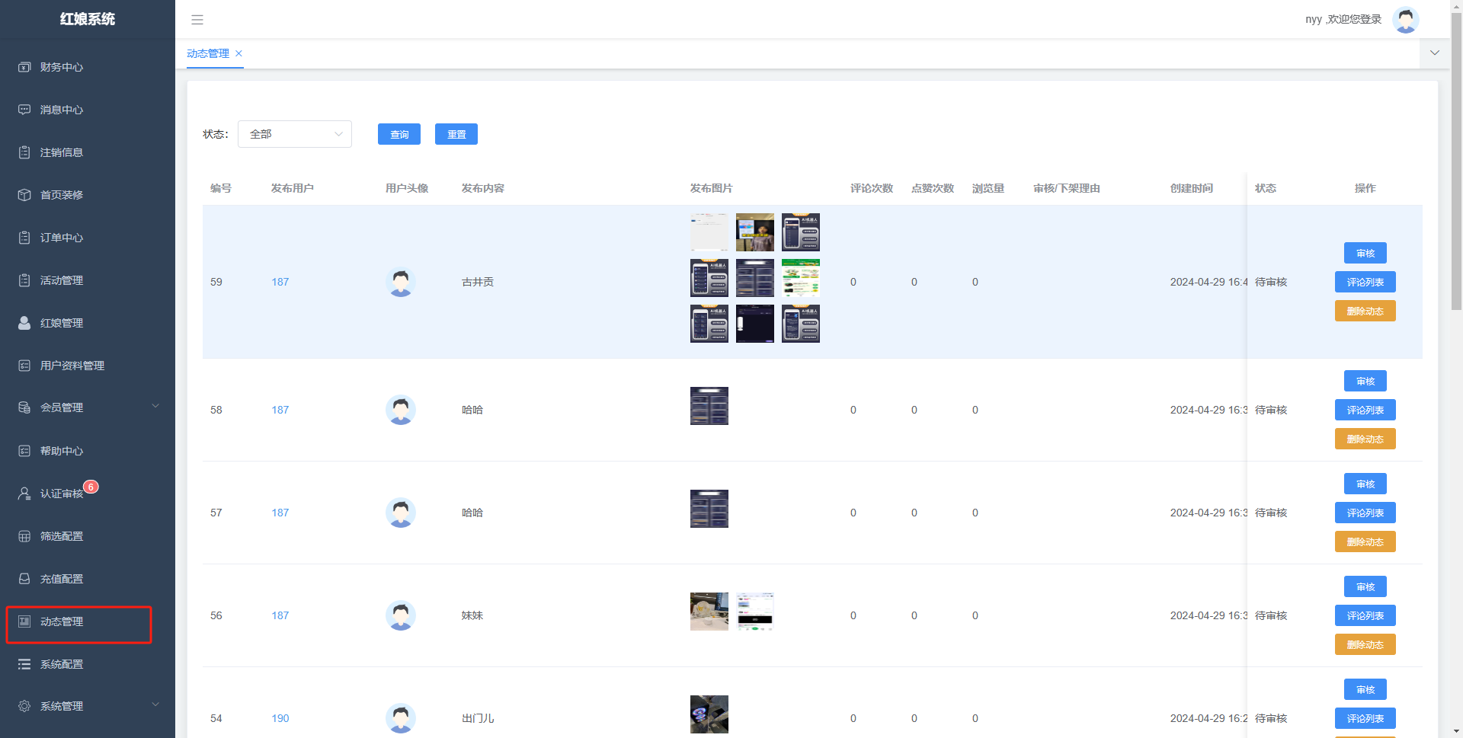Click 删除动态 for post 58

[x=1365, y=439]
